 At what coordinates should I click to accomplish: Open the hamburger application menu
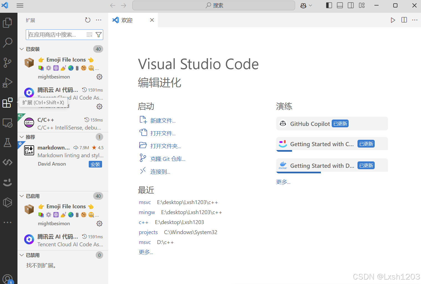[x=20, y=6]
